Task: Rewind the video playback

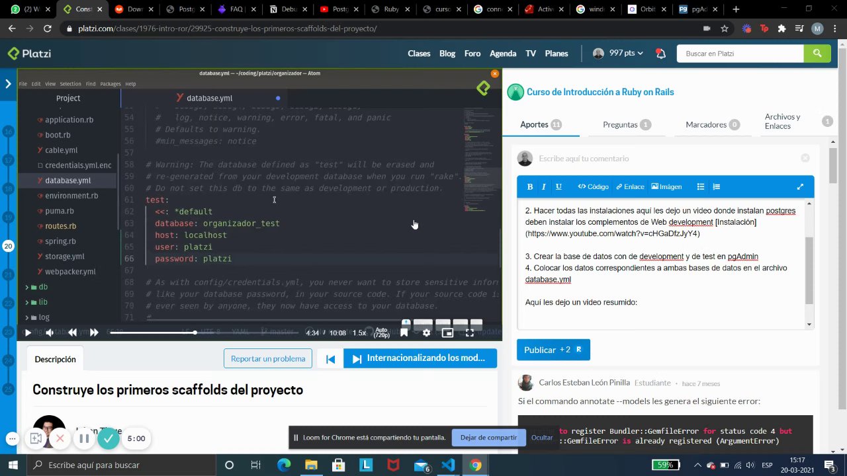Action: (72, 333)
